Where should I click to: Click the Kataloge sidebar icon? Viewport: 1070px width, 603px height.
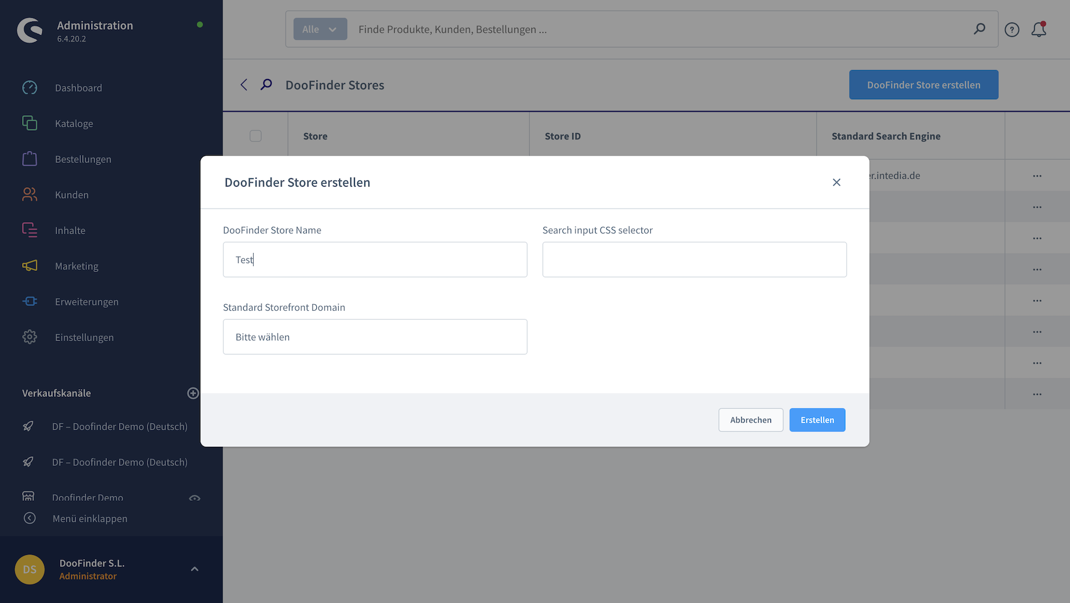pyautogui.click(x=30, y=123)
